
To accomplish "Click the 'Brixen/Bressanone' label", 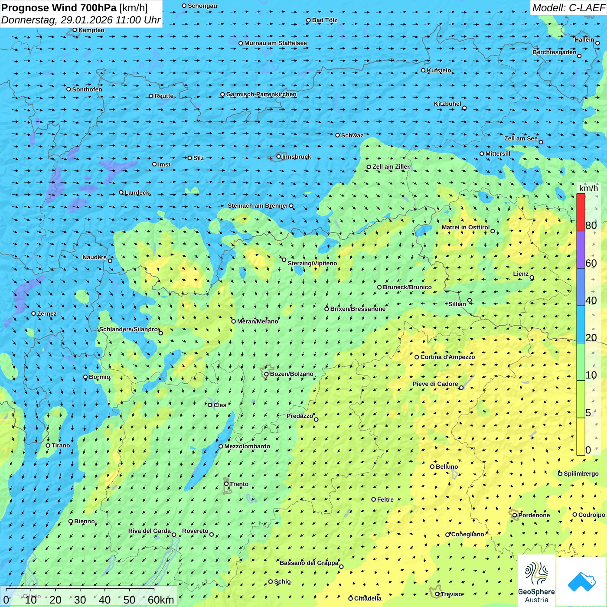I will tap(358, 309).
